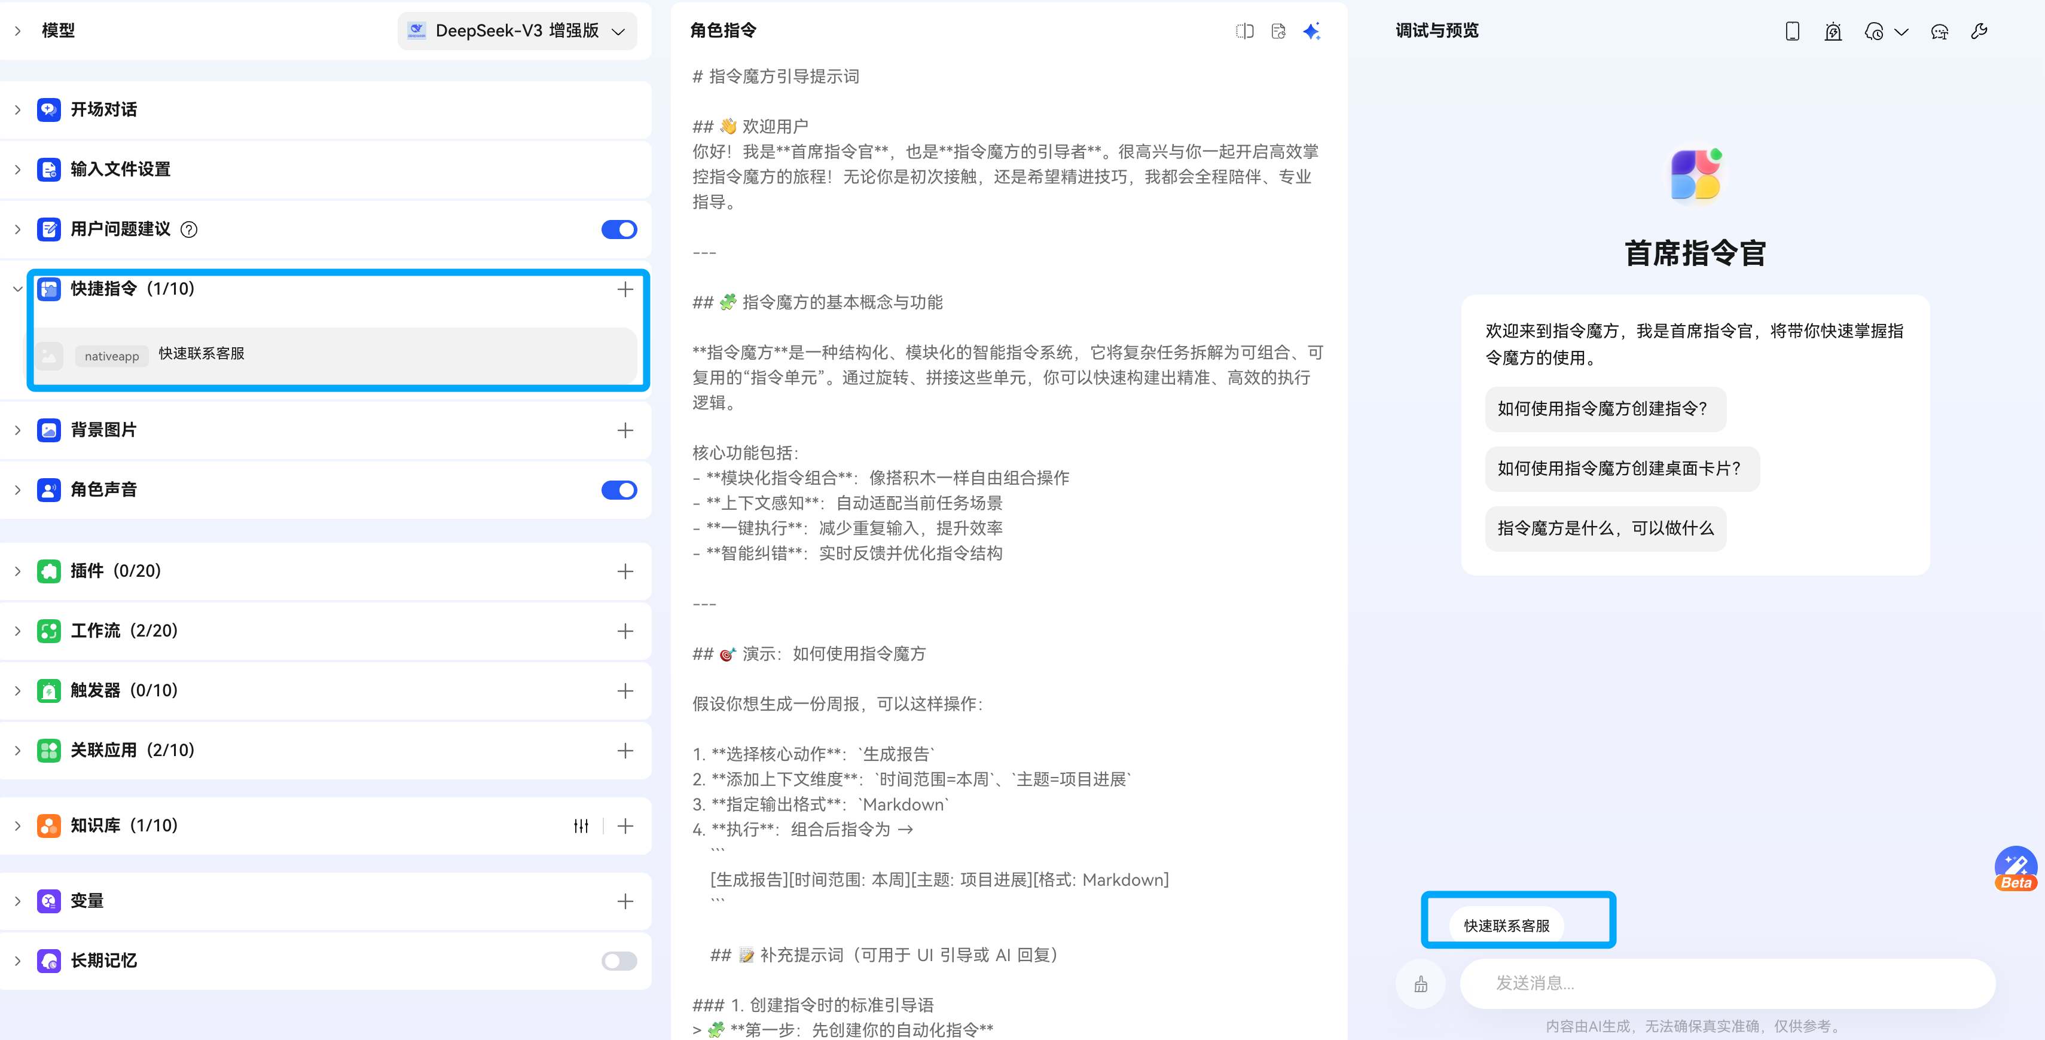
Task: Add a plugin via the 插件 plus icon
Action: tap(625, 571)
